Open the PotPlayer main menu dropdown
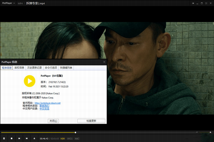 9,3
